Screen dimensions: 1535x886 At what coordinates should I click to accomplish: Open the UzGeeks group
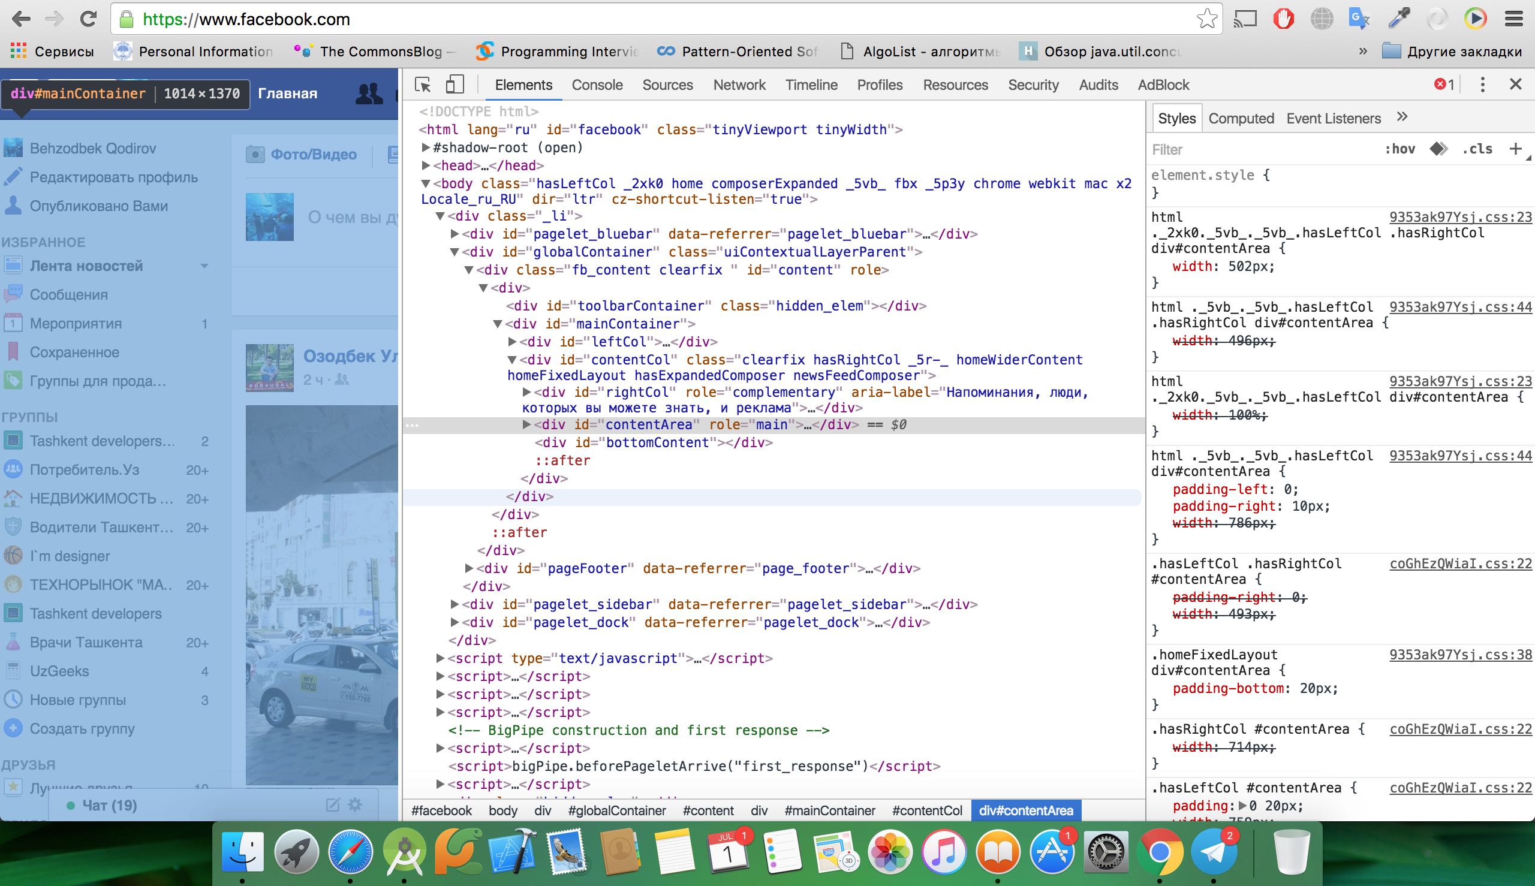59,671
